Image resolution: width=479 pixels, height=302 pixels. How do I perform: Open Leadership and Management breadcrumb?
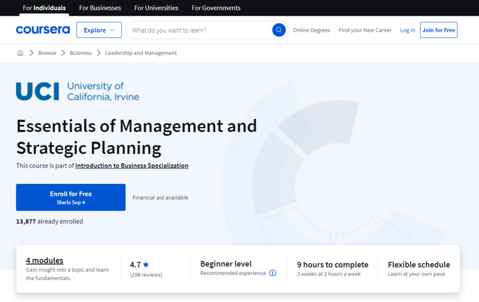click(141, 53)
